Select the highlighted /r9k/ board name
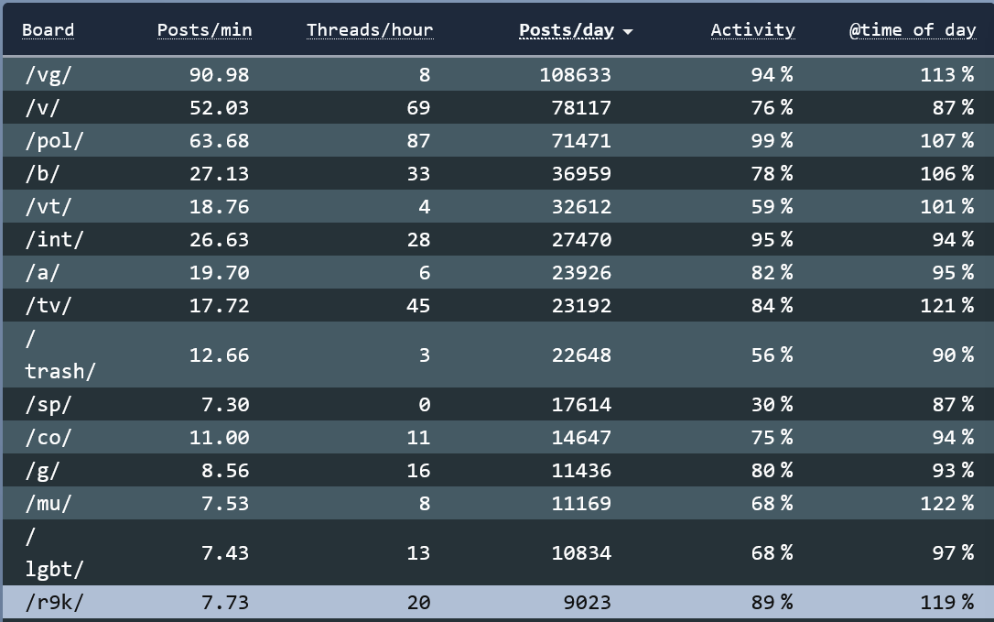994x622 pixels. point(54,603)
